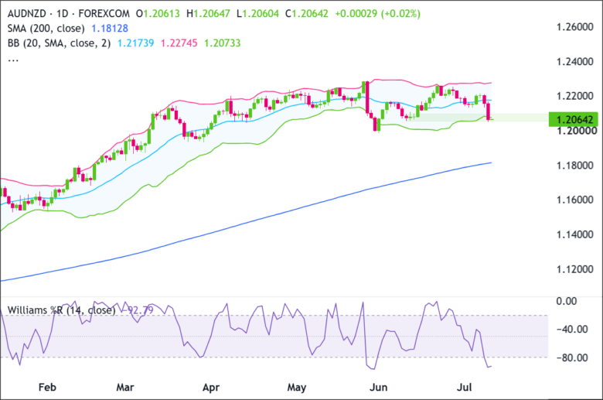Click the May label on time axis
The width and height of the screenshot is (603, 400).
(x=297, y=388)
